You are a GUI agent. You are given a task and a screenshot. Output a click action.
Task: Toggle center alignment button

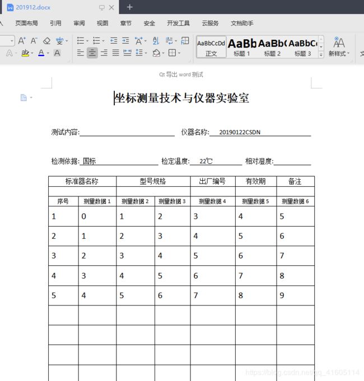tap(92, 53)
